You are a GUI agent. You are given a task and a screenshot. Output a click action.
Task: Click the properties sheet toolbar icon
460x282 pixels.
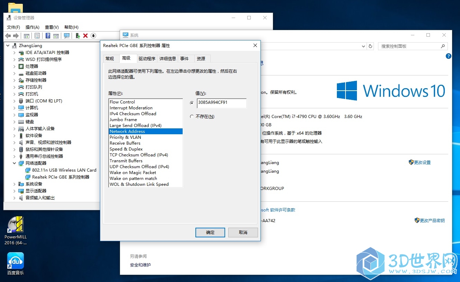point(37,36)
